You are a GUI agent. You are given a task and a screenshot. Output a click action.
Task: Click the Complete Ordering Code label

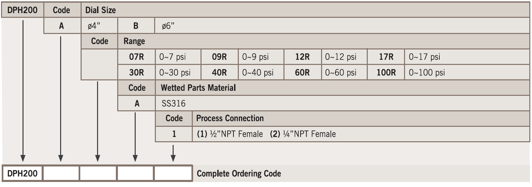point(239,174)
